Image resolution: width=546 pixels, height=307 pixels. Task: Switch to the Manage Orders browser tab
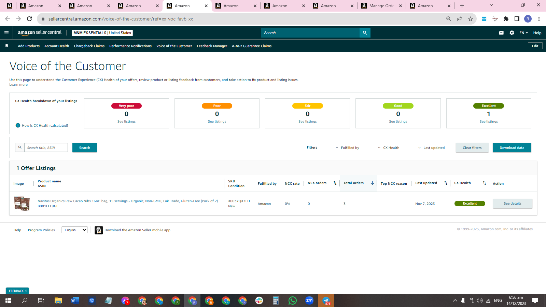coord(382,6)
